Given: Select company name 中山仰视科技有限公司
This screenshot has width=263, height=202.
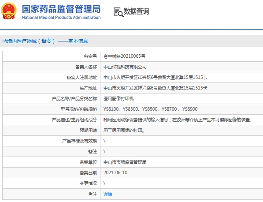Looking at the screenshot, I should tap(125, 67).
